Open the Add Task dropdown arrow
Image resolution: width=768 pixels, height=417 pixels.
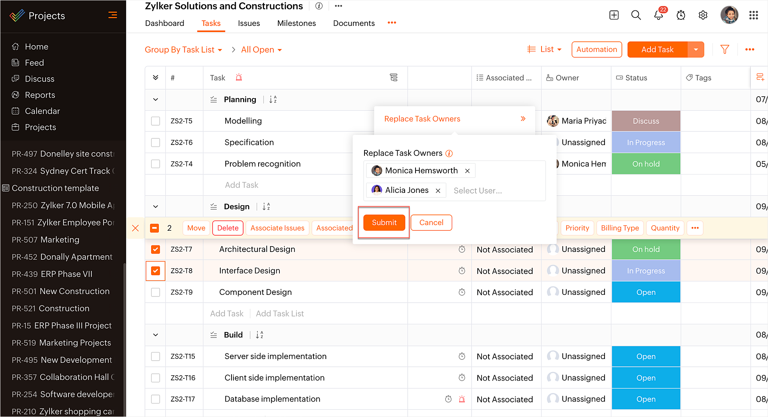pyautogui.click(x=696, y=49)
